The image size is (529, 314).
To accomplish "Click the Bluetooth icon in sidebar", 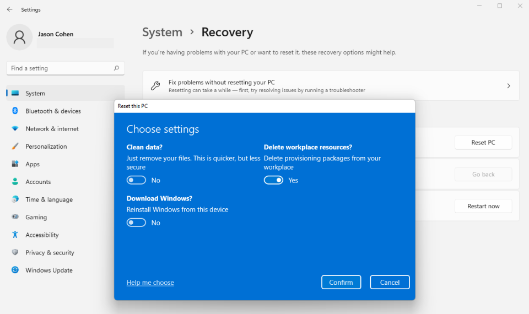I will point(15,111).
